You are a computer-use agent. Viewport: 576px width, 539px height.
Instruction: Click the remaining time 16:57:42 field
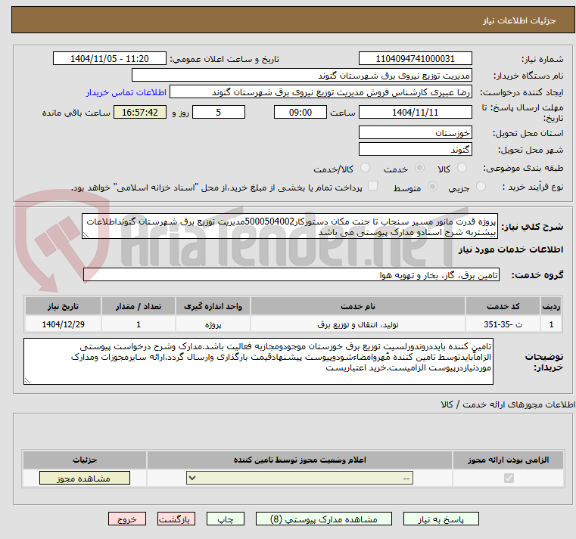140,113
